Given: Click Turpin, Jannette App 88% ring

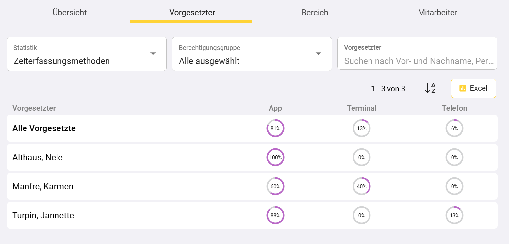Looking at the screenshot, I should pyautogui.click(x=275, y=215).
